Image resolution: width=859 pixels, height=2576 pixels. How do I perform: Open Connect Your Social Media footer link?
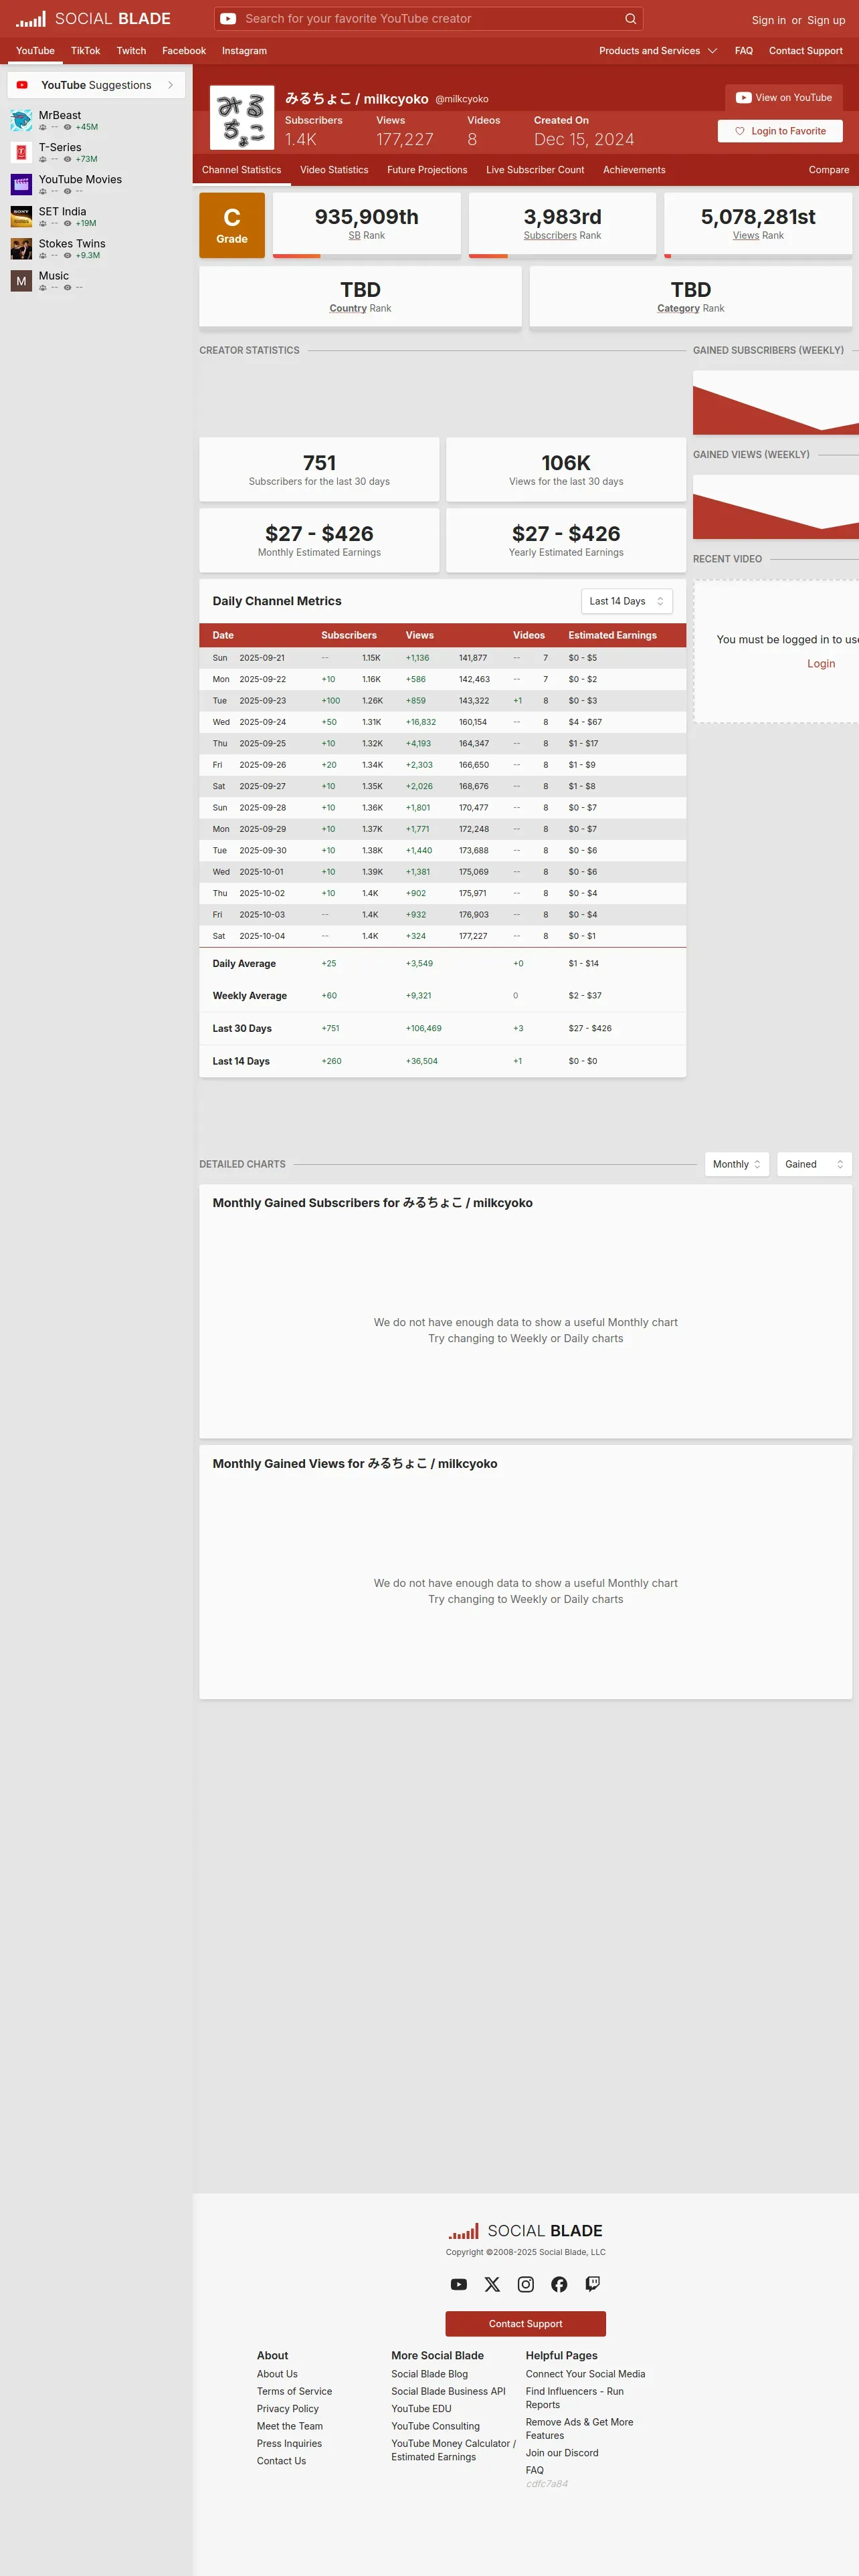pos(585,2374)
